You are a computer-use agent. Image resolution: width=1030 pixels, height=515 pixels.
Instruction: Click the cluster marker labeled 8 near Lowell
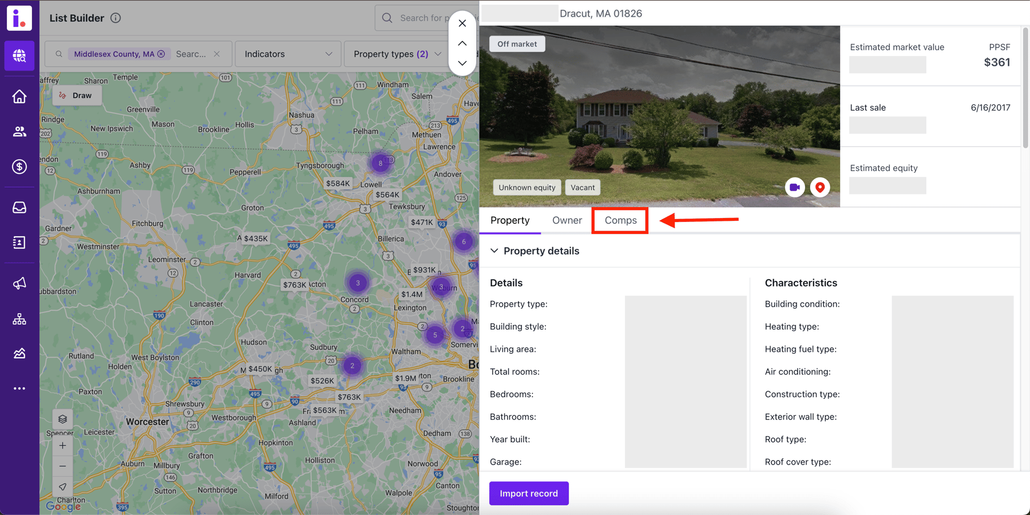tap(381, 163)
